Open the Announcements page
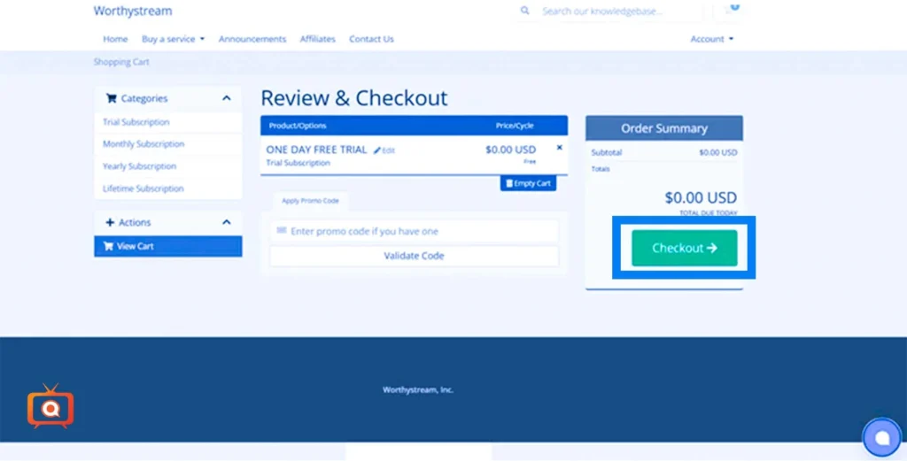This screenshot has height=461, width=907. [252, 39]
